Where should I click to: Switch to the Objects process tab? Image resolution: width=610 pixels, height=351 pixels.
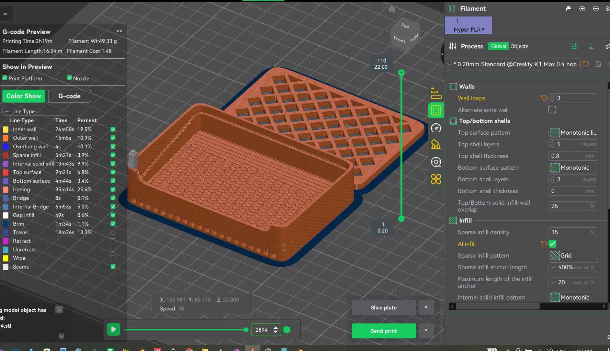(x=519, y=46)
